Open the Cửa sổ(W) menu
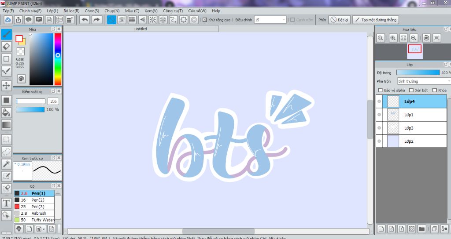Image resolution: width=451 pixels, height=239 pixels. coord(197,11)
